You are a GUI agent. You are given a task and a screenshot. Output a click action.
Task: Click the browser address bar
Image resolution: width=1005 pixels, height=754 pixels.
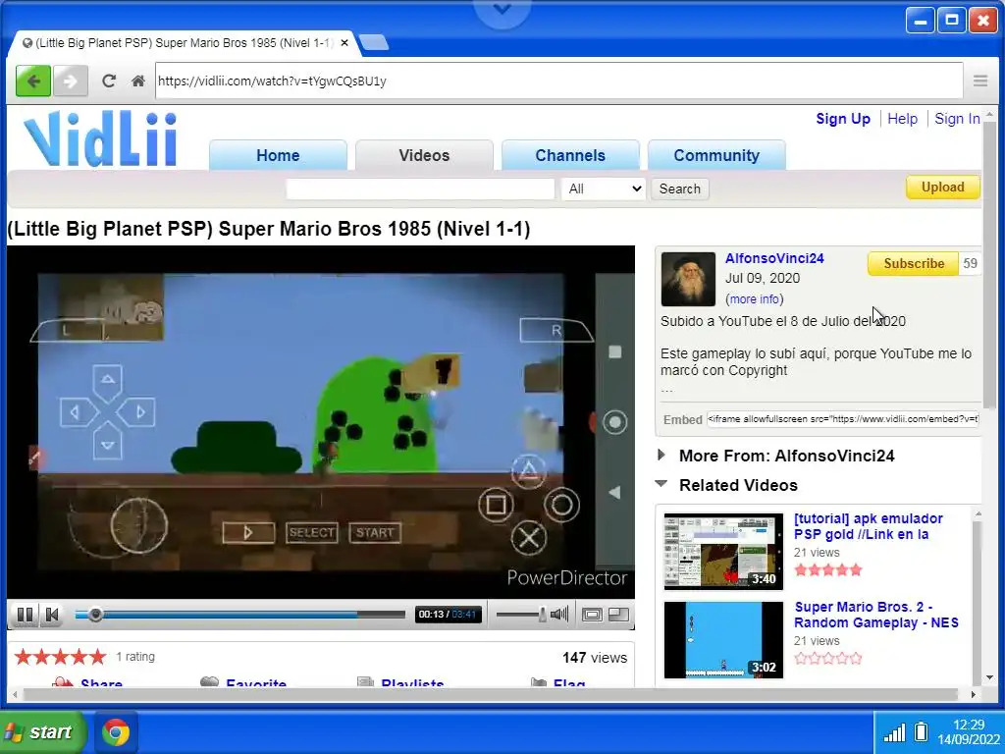(558, 81)
